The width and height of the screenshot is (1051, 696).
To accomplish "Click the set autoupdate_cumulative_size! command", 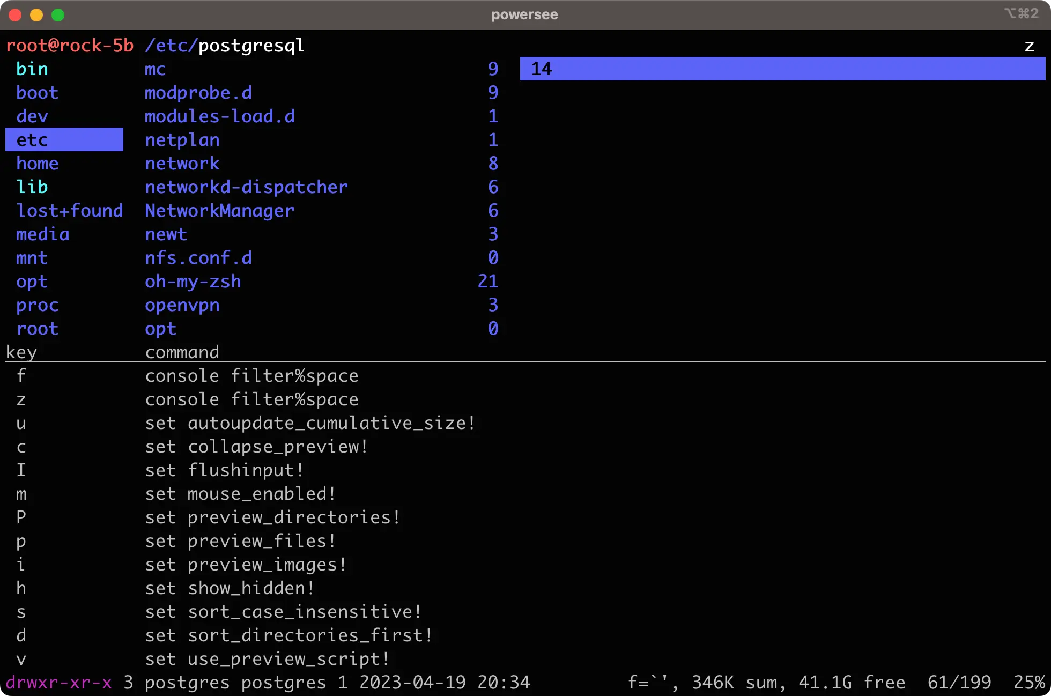I will point(310,423).
